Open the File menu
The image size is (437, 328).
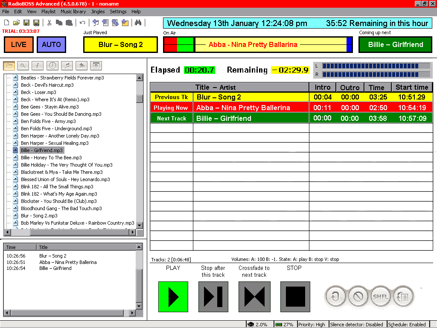tap(6, 12)
